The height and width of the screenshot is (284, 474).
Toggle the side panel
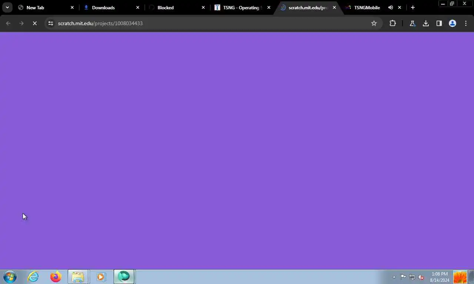(x=439, y=23)
